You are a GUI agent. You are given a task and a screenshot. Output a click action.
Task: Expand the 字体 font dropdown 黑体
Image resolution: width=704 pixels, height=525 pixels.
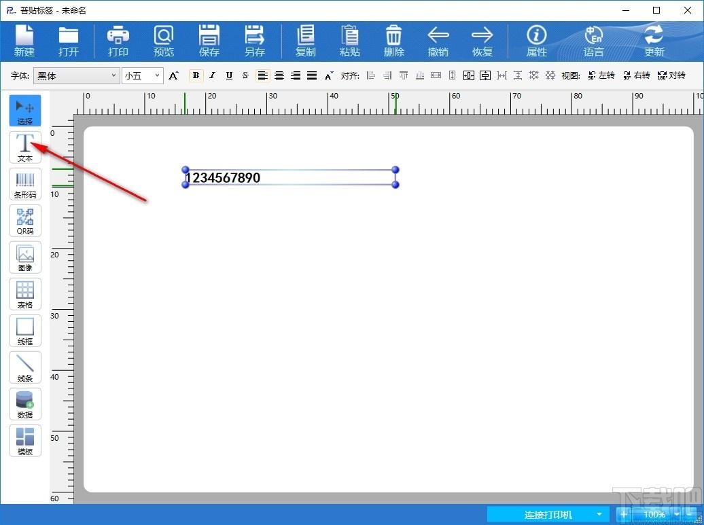click(77, 76)
